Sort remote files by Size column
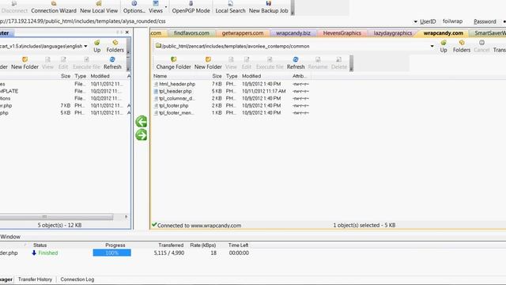The image size is (506, 285). (x=217, y=76)
